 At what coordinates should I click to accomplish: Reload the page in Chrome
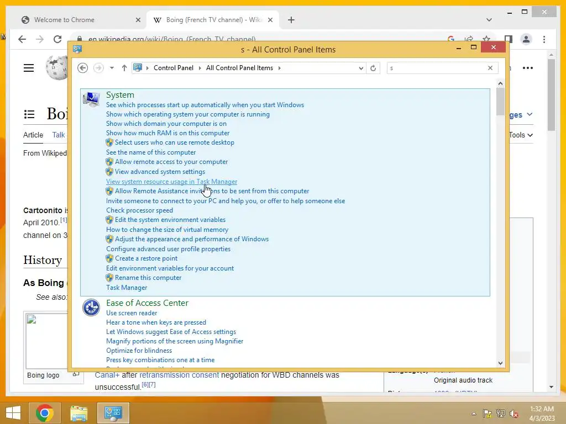tap(57, 39)
